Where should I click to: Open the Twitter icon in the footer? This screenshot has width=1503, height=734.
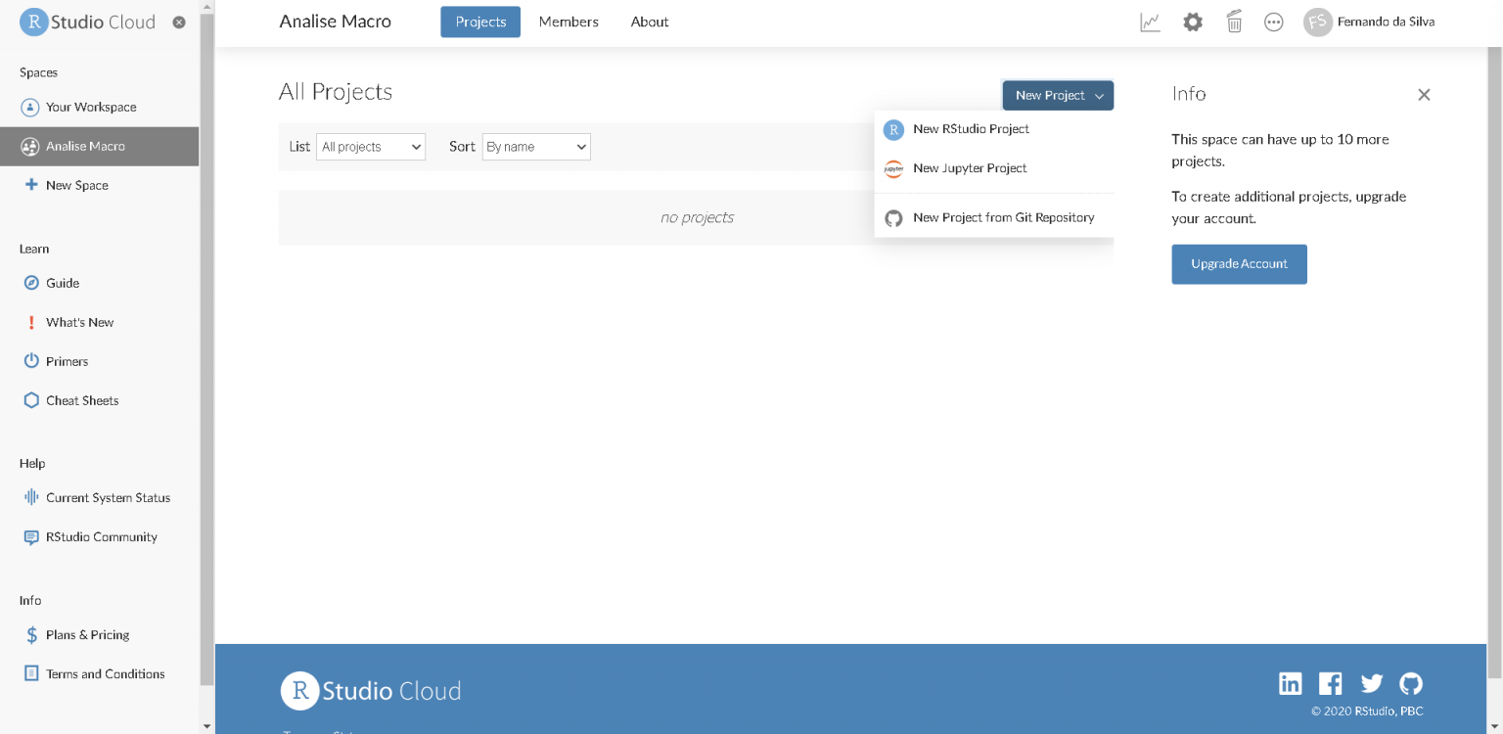coord(1371,683)
